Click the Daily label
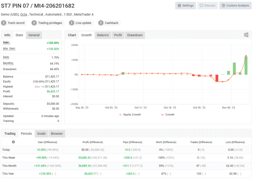 pos(6,57)
